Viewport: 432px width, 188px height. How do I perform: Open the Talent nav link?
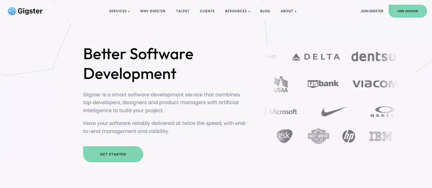point(183,11)
